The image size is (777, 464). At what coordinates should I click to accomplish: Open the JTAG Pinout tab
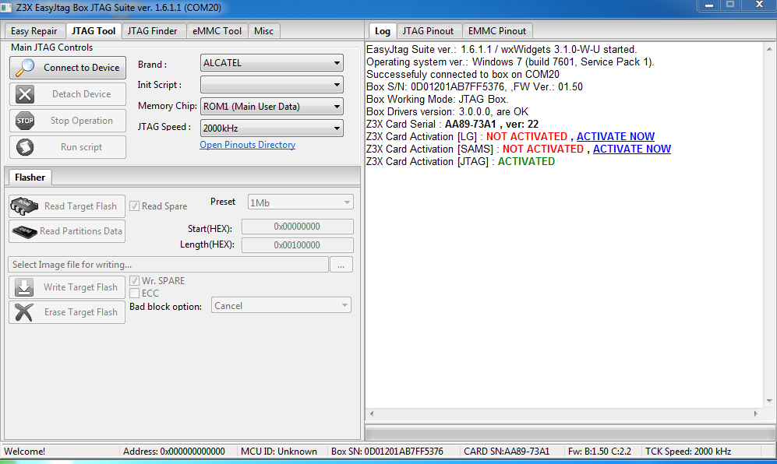coord(428,31)
